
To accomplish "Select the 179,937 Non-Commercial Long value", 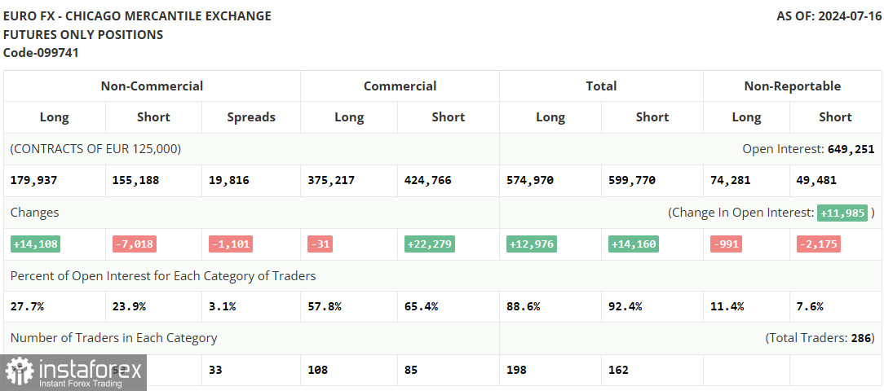I will tap(34, 180).
